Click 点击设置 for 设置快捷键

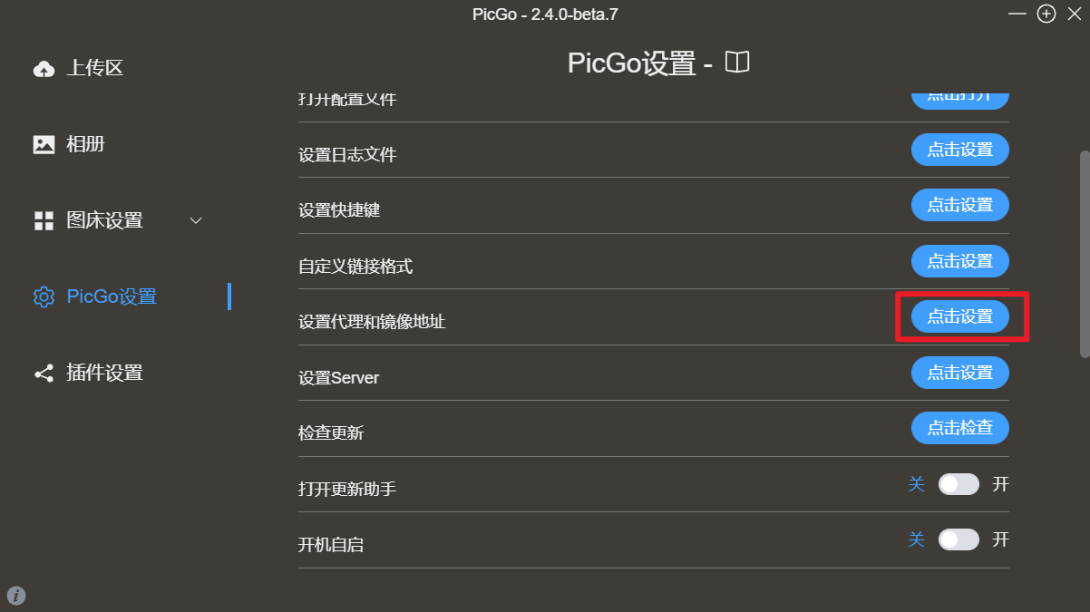(959, 206)
